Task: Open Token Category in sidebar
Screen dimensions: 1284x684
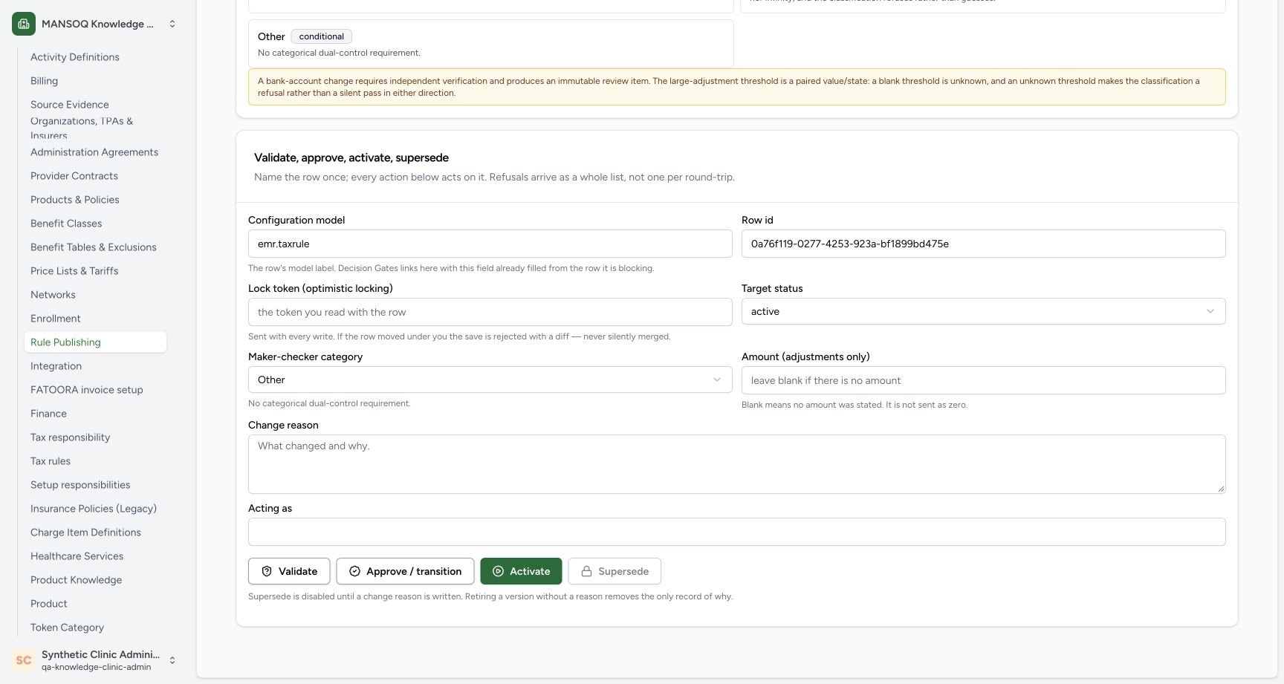Action: click(67, 628)
